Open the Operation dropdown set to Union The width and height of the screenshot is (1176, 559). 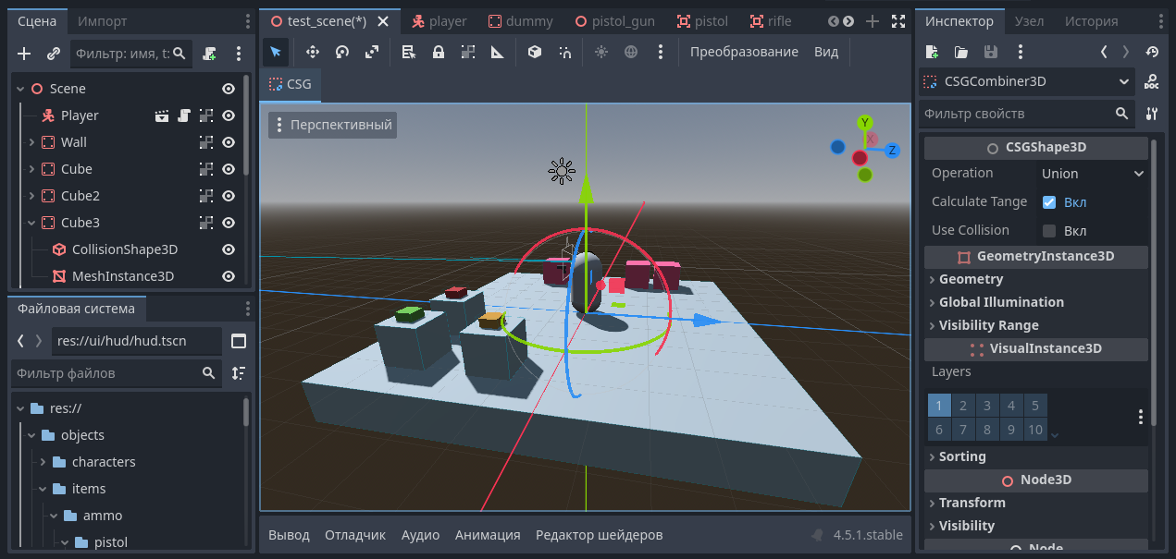(x=1092, y=174)
